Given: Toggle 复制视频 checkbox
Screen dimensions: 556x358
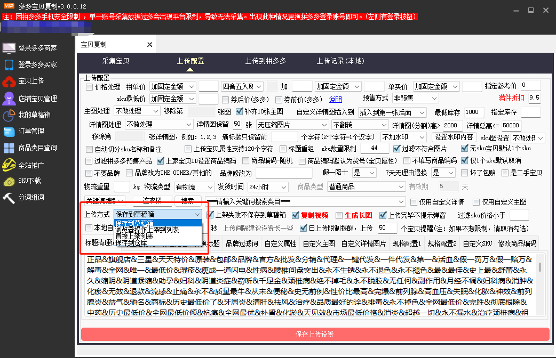Looking at the screenshot, I should [295, 215].
